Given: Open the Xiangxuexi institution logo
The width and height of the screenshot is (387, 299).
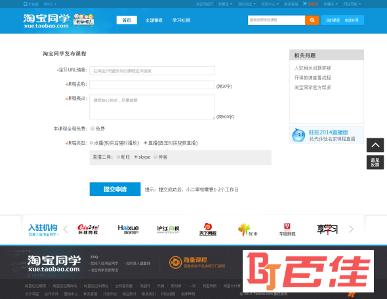Looking at the screenshot, I should pyautogui.click(x=327, y=229).
